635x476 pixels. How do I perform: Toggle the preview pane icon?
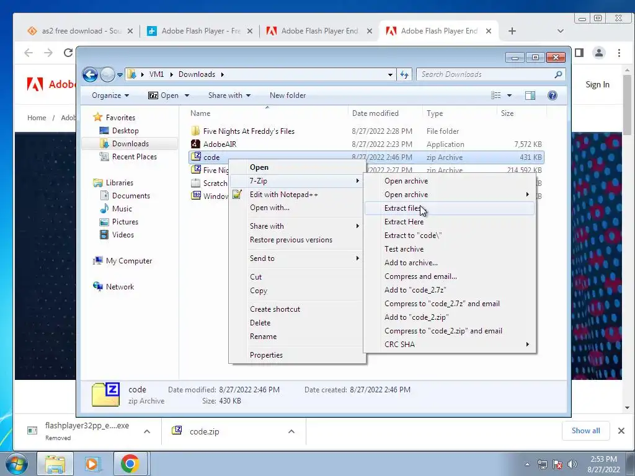530,95
